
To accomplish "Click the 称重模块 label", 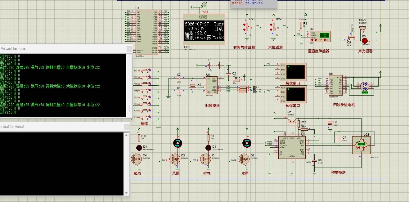I will pyautogui.click(x=338, y=173).
